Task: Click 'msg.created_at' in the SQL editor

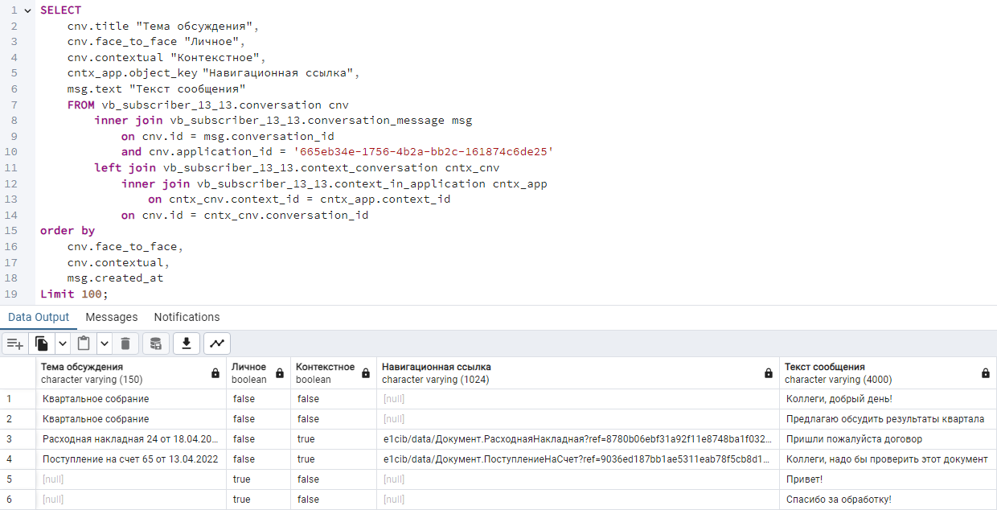Action: tap(115, 278)
